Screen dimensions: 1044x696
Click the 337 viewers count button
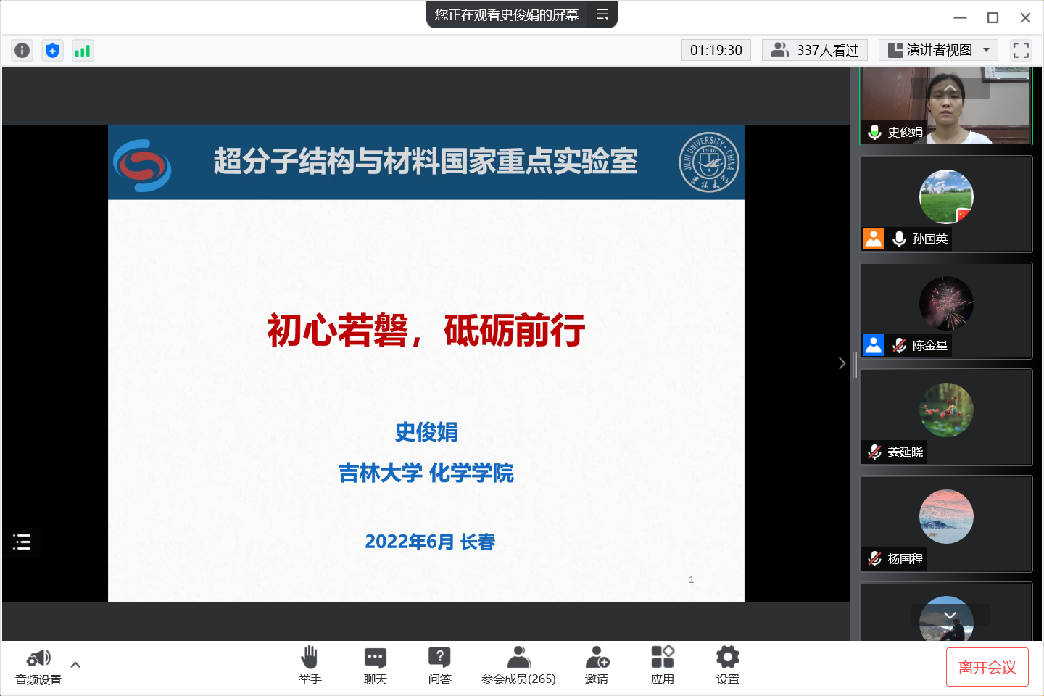click(816, 50)
